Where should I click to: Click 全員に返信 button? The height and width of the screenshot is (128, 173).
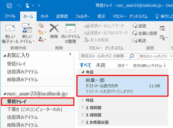click(x=145, y=33)
